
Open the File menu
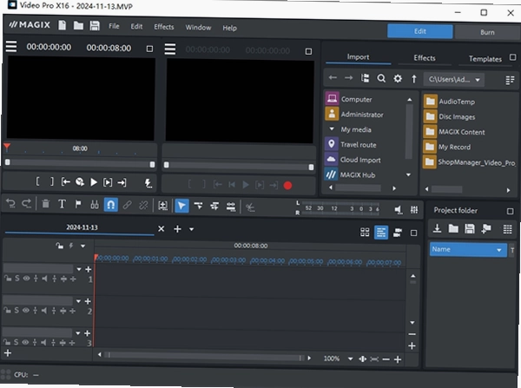(114, 26)
